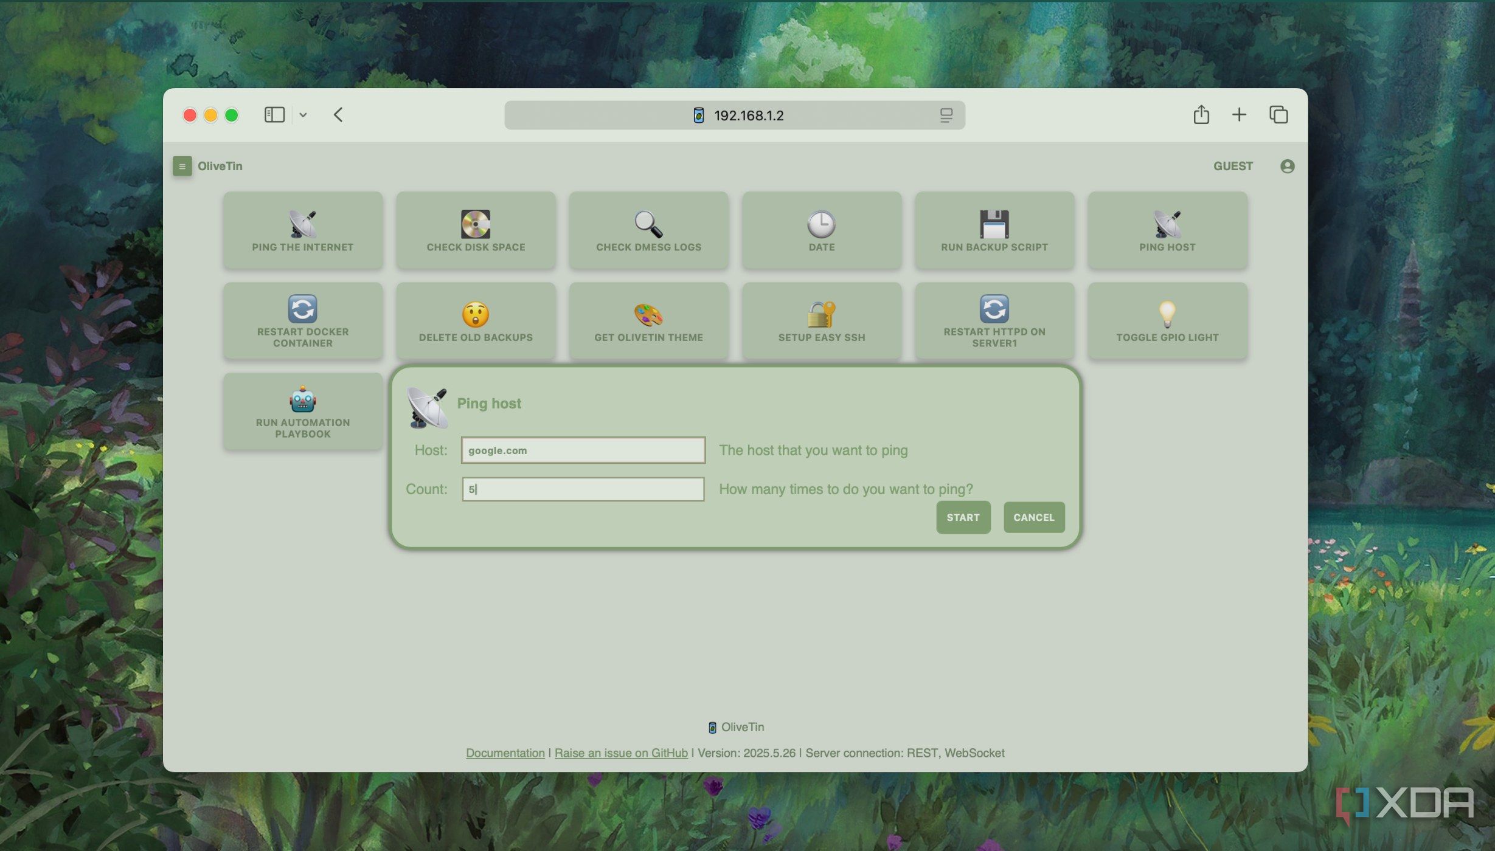Toggle the GPIO light action
This screenshot has height=851, width=1495.
(1167, 320)
